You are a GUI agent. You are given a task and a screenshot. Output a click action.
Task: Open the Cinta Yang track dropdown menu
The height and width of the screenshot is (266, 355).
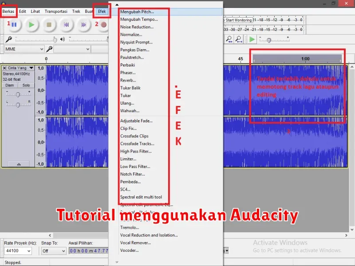click(x=31, y=68)
